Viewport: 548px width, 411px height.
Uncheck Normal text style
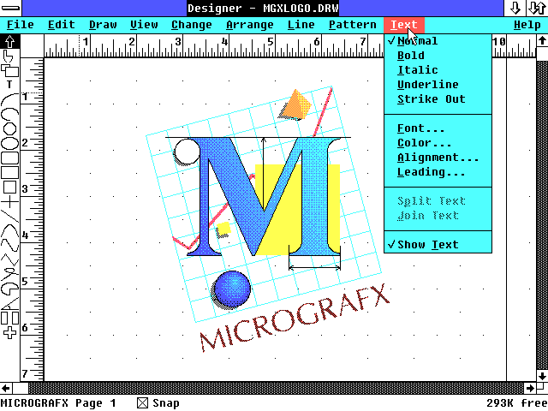pos(438,41)
